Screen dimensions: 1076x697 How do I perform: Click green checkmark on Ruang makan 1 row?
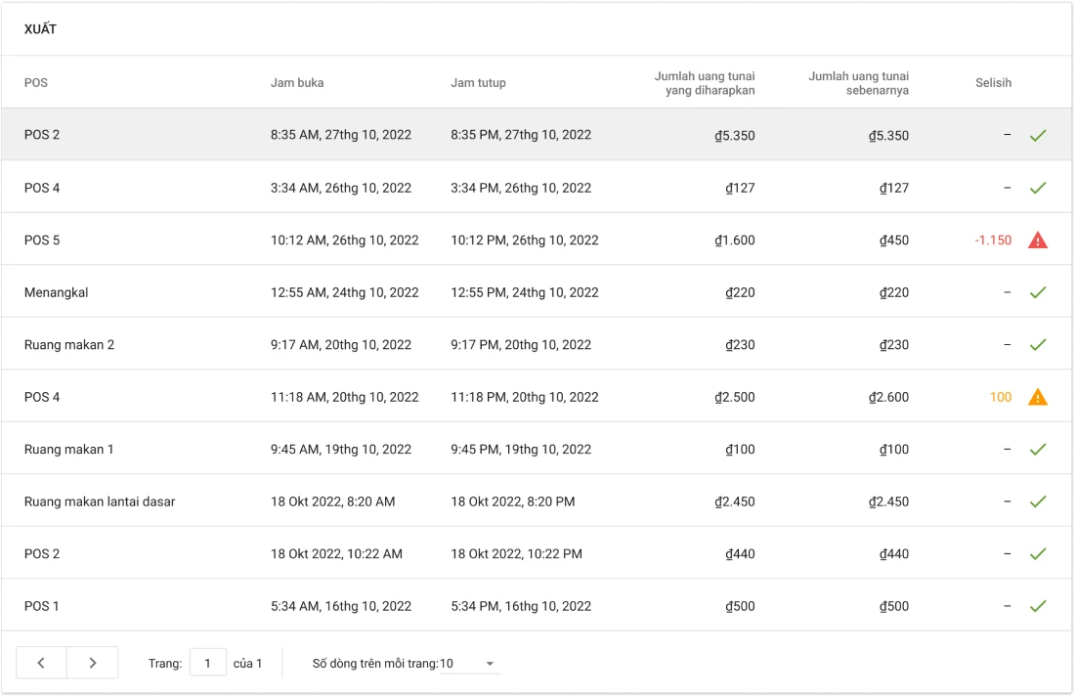1037,449
